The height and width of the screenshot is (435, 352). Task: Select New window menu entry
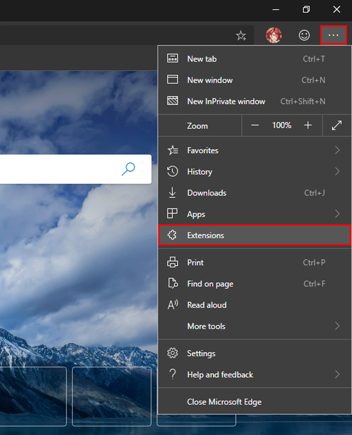point(255,80)
